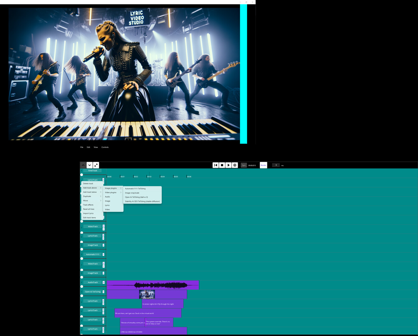The width and height of the screenshot is (418, 336).
Task: Select the 'In winter nights' lyric clip
Action: [x=162, y=304]
